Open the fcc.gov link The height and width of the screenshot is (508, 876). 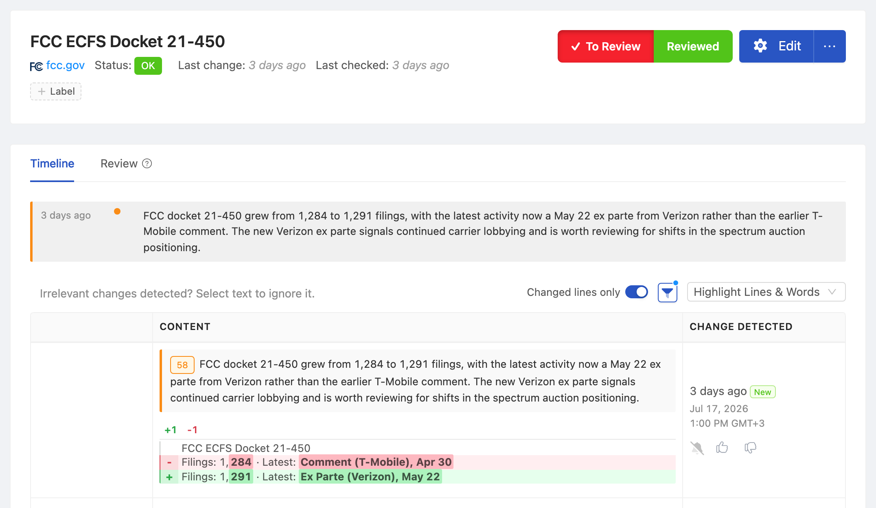point(65,65)
